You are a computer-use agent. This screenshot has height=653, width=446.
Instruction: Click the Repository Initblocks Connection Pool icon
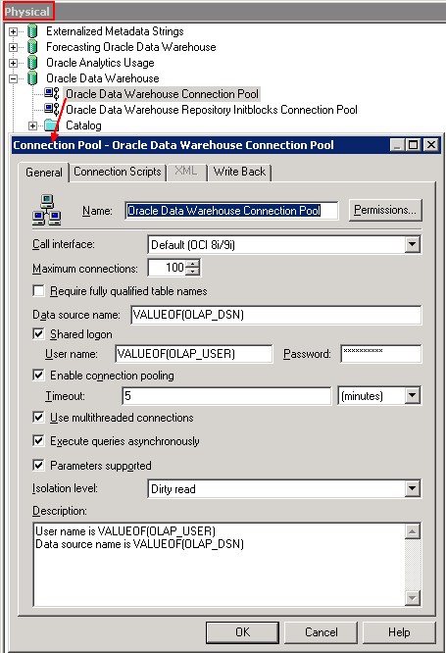coord(52,110)
